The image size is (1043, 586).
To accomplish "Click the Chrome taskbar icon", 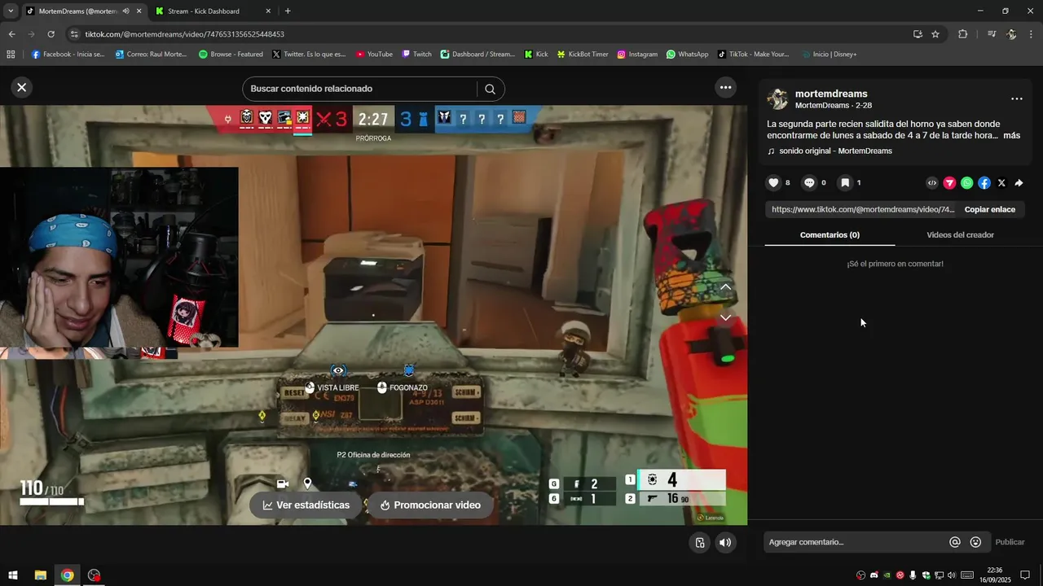I will pyautogui.click(x=67, y=575).
